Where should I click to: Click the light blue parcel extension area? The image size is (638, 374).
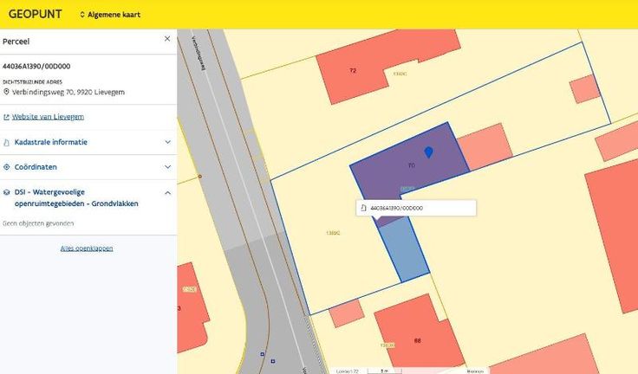pyautogui.click(x=407, y=251)
